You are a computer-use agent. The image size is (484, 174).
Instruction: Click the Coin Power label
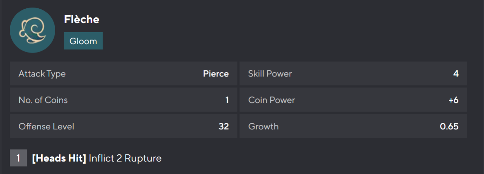click(x=271, y=100)
